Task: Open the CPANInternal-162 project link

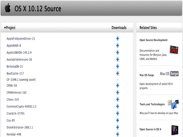Action: pos(17,92)
